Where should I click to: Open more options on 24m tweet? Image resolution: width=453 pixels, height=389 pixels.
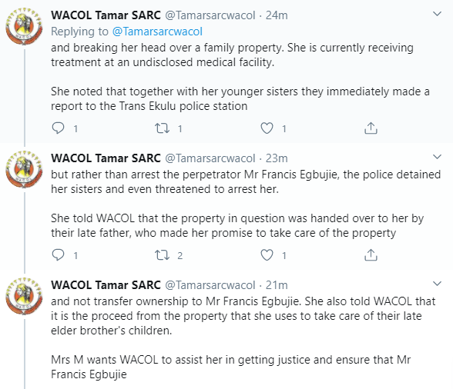[x=437, y=14]
